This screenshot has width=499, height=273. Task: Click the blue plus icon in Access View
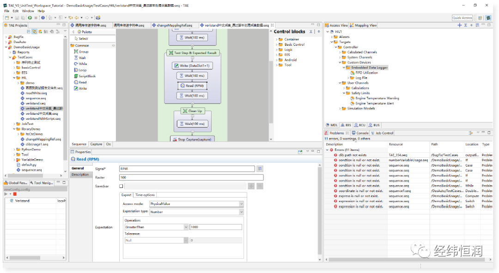pyautogui.click(x=460, y=25)
